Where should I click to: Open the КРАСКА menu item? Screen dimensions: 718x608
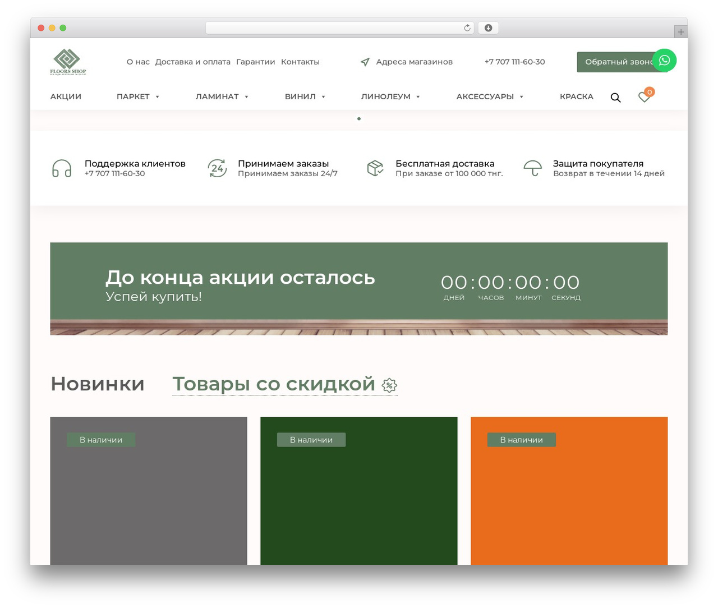point(577,96)
